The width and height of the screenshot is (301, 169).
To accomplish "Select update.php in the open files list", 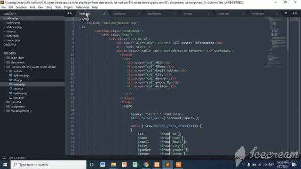I will [x=13, y=23].
